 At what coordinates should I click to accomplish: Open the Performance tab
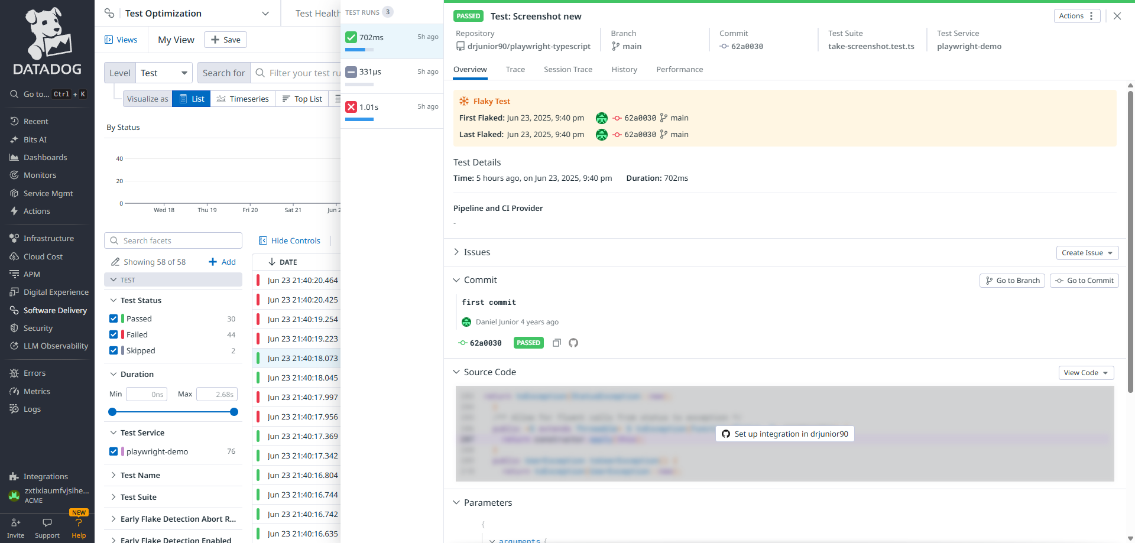coord(679,70)
